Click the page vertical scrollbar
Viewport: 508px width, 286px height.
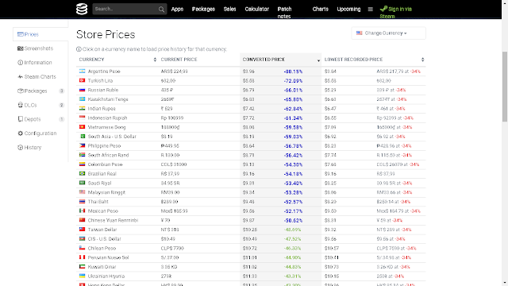(x=505, y=87)
